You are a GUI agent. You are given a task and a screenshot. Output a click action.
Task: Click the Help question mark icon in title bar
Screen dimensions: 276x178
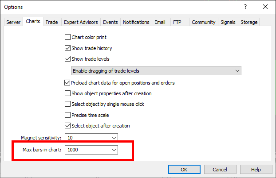pyautogui.click(x=245, y=7)
